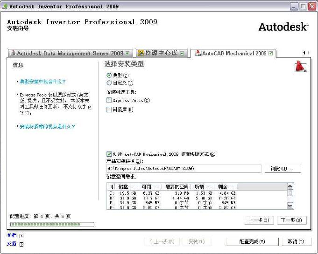Toggle the 资源中心库 tab checkbox
The image size is (318, 254).
coord(182,54)
